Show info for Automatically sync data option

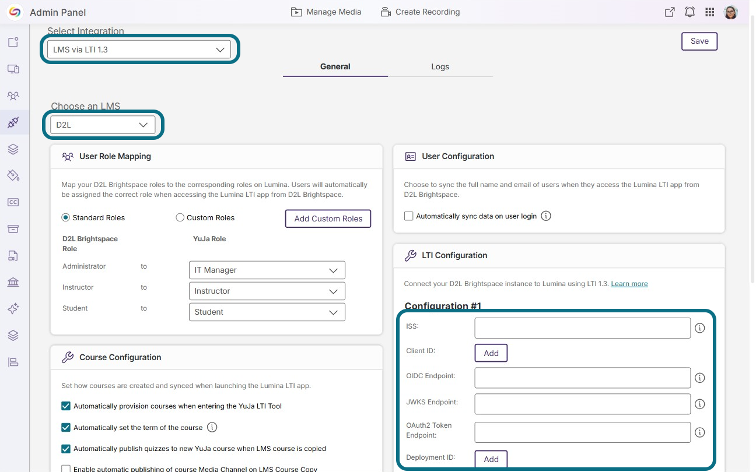click(546, 216)
